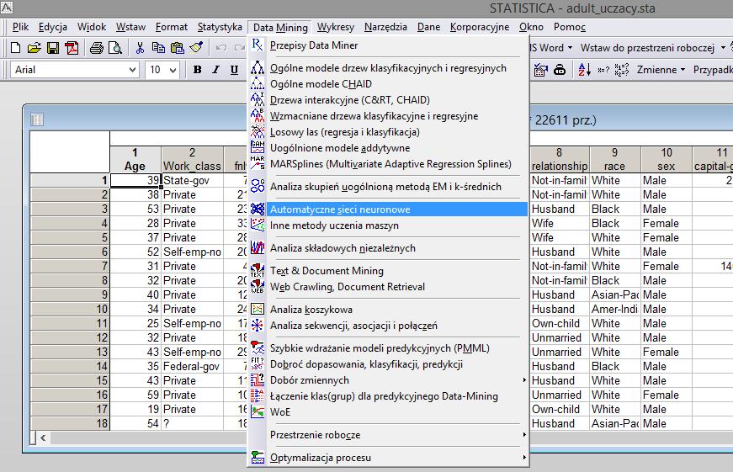Click the STATISTICA application title icon

(x=7, y=7)
